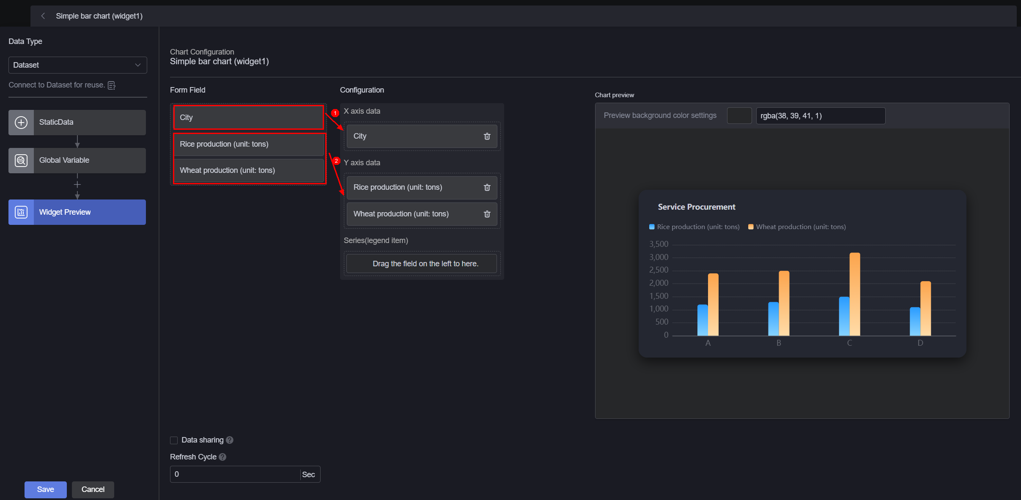Toggle Rice production legend marker
1021x500 pixels.
[652, 227]
